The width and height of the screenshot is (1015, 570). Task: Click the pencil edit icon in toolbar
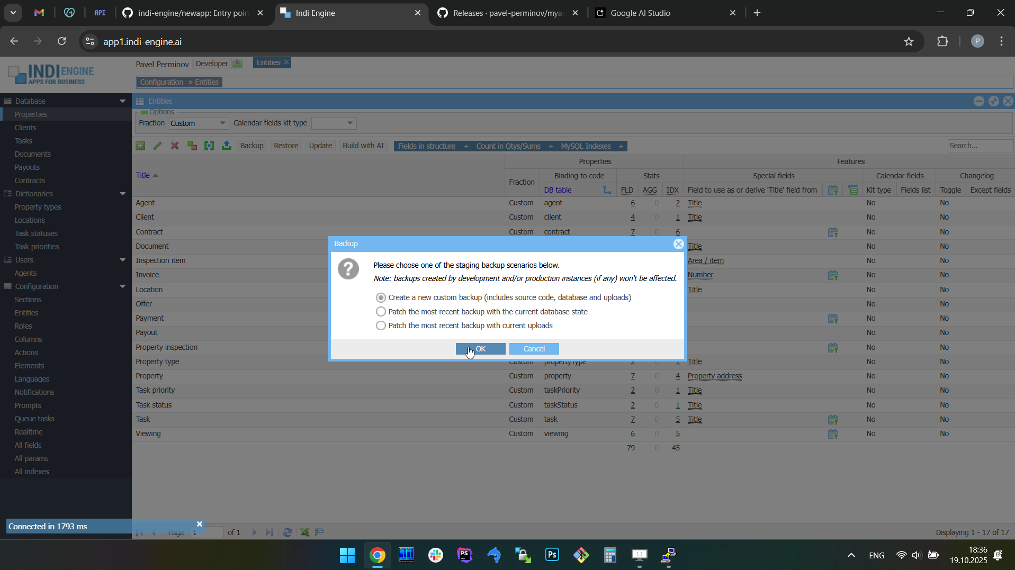(x=158, y=146)
